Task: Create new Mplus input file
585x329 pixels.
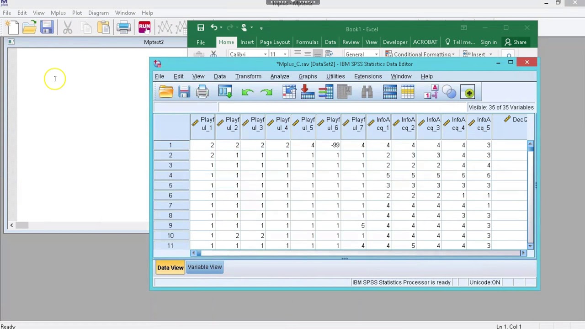Action: click(13, 27)
